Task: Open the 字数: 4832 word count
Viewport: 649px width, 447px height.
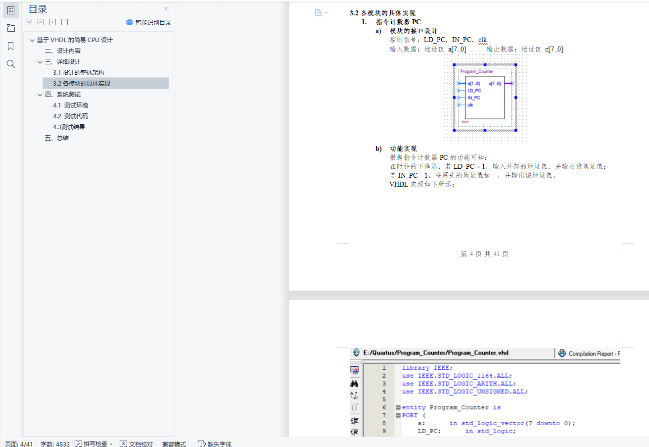Action: [55, 444]
